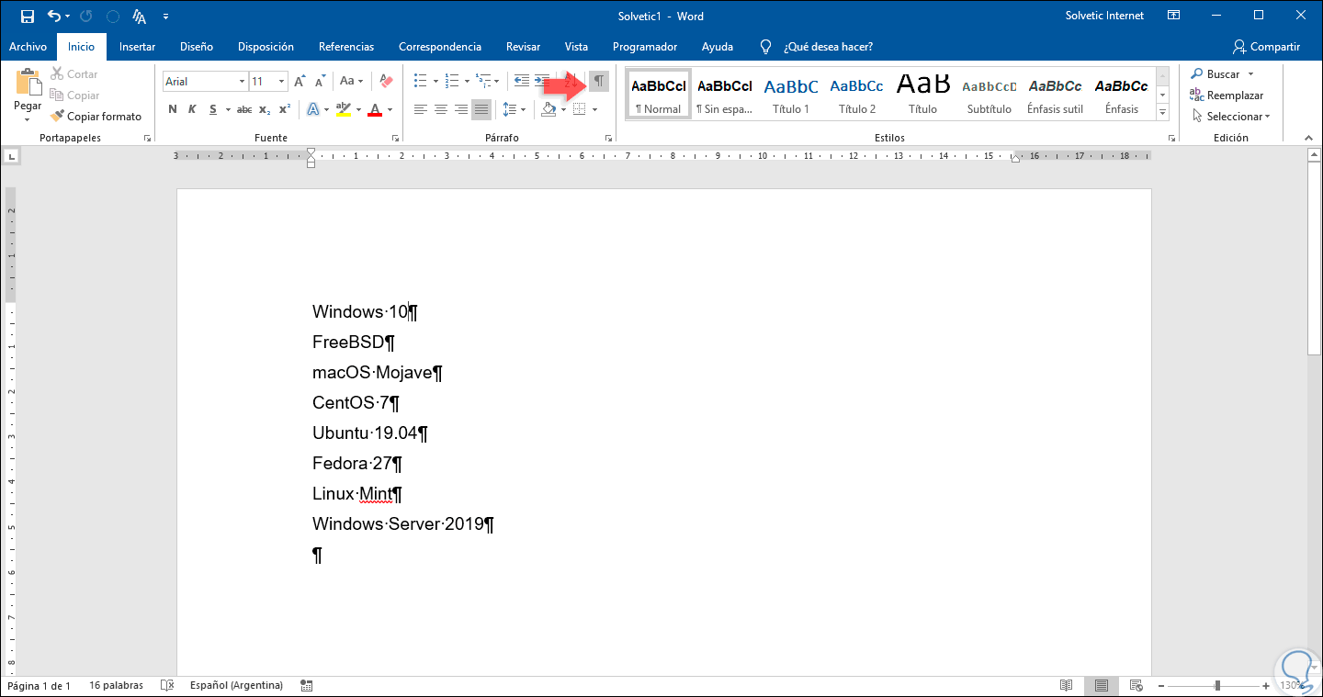This screenshot has width=1323, height=697.
Task: Open the line spacing dropdown
Action: point(523,110)
